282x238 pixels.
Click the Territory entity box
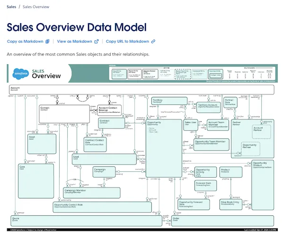point(169,101)
